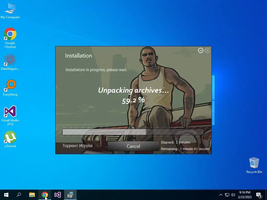Launch Visual Studio 2015 desktop shortcut

[10, 115]
